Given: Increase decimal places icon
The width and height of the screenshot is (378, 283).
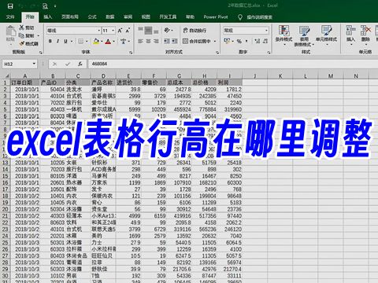Looking at the screenshot, I should (x=258, y=41).
